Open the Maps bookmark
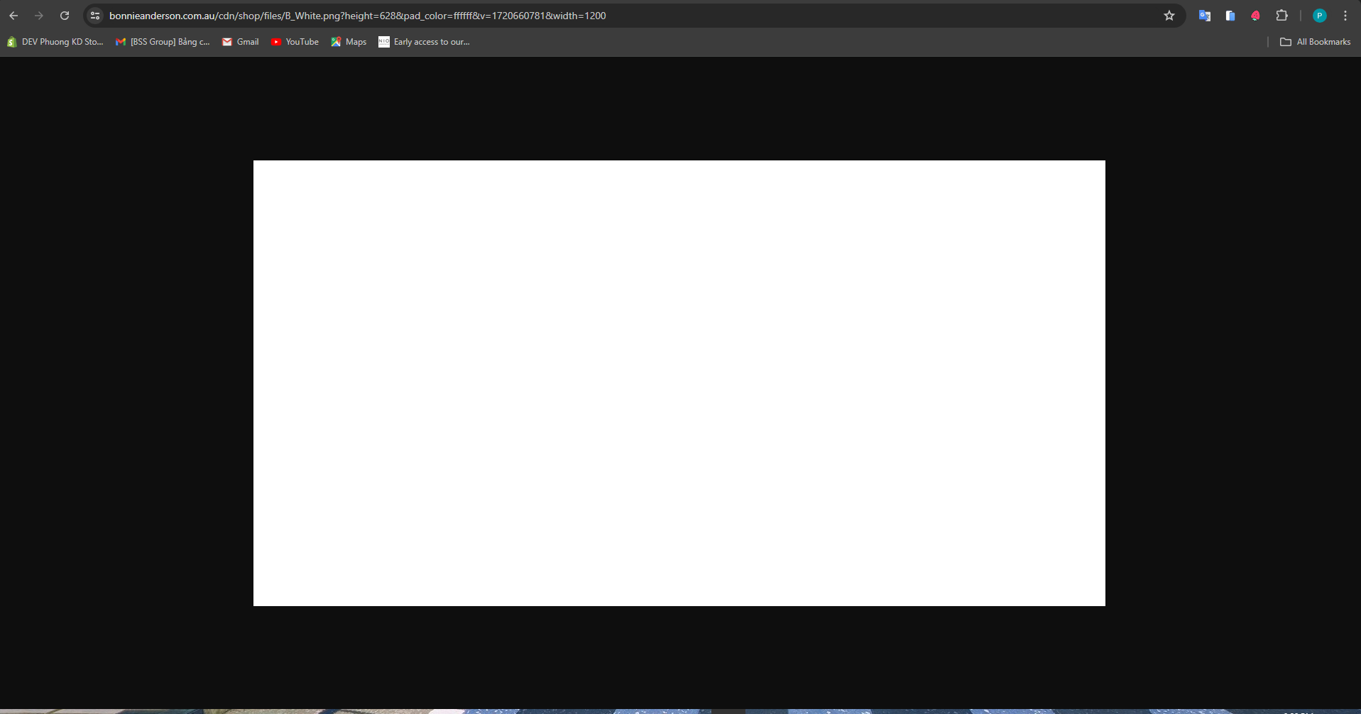This screenshot has height=714, width=1361. pos(349,42)
